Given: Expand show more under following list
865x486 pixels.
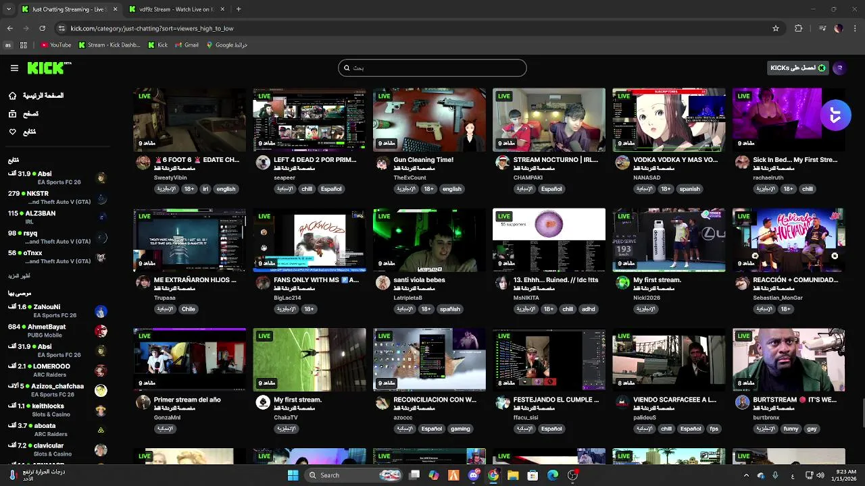Looking at the screenshot, I should point(19,276).
